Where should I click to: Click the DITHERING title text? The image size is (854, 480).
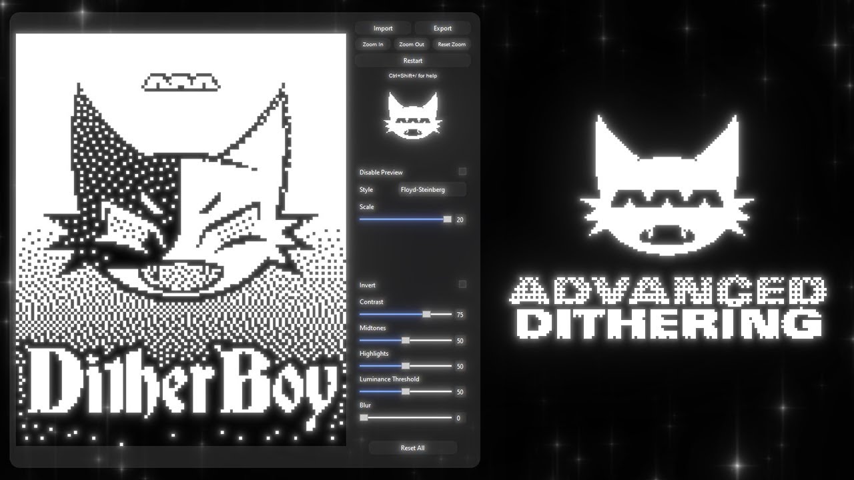coord(669,325)
